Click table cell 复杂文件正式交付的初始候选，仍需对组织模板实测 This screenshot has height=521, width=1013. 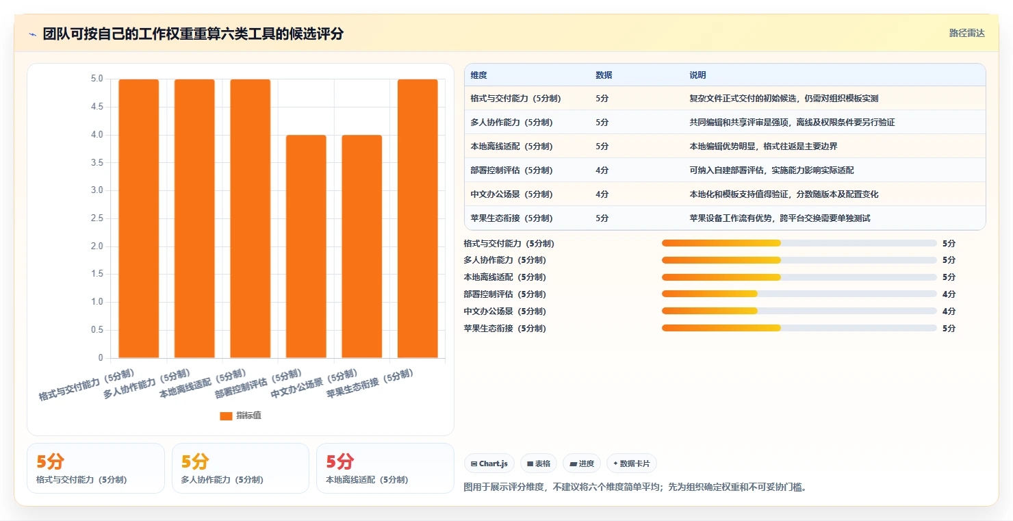pyautogui.click(x=784, y=99)
